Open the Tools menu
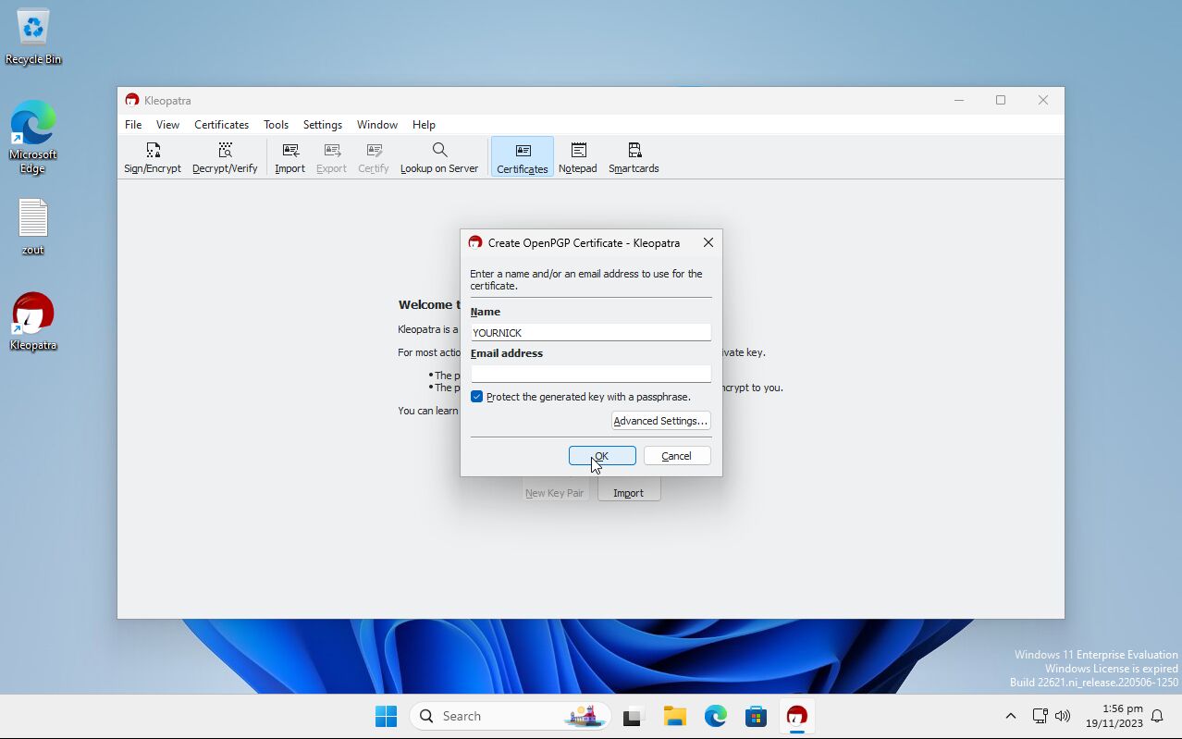 tap(276, 125)
